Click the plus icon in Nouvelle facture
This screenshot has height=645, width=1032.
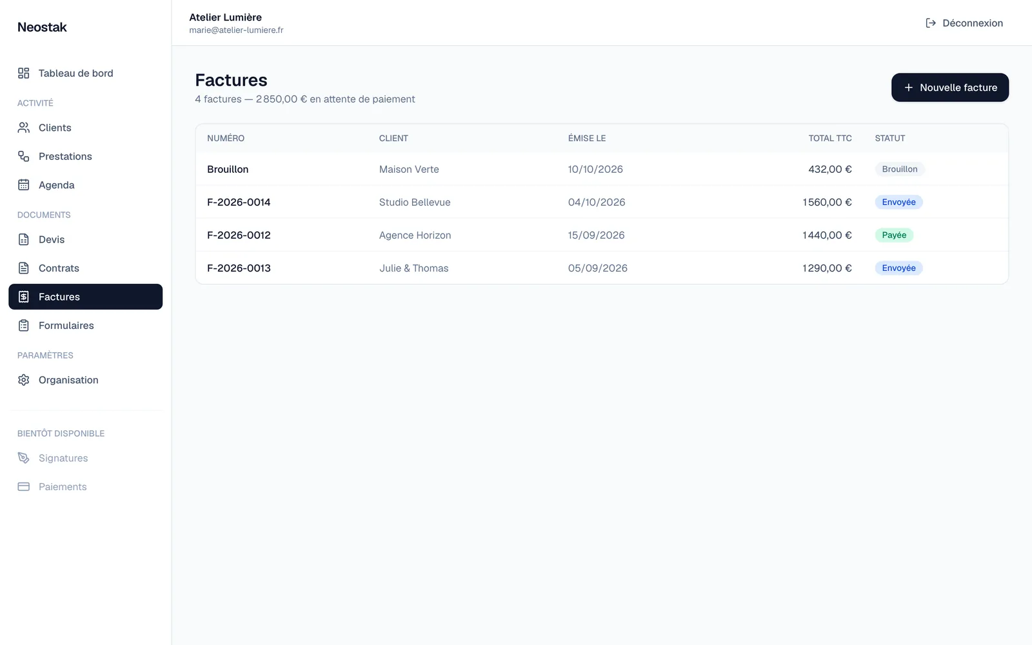[908, 88]
